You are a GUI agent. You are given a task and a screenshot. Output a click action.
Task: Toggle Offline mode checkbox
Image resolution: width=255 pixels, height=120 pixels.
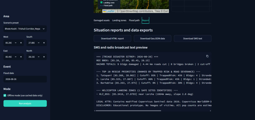(5, 95)
